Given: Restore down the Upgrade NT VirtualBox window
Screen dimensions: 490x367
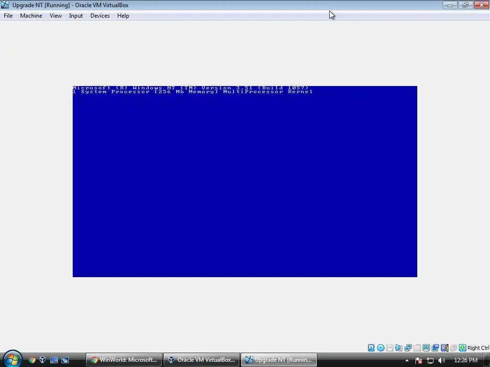Looking at the screenshot, I should click(465, 5).
